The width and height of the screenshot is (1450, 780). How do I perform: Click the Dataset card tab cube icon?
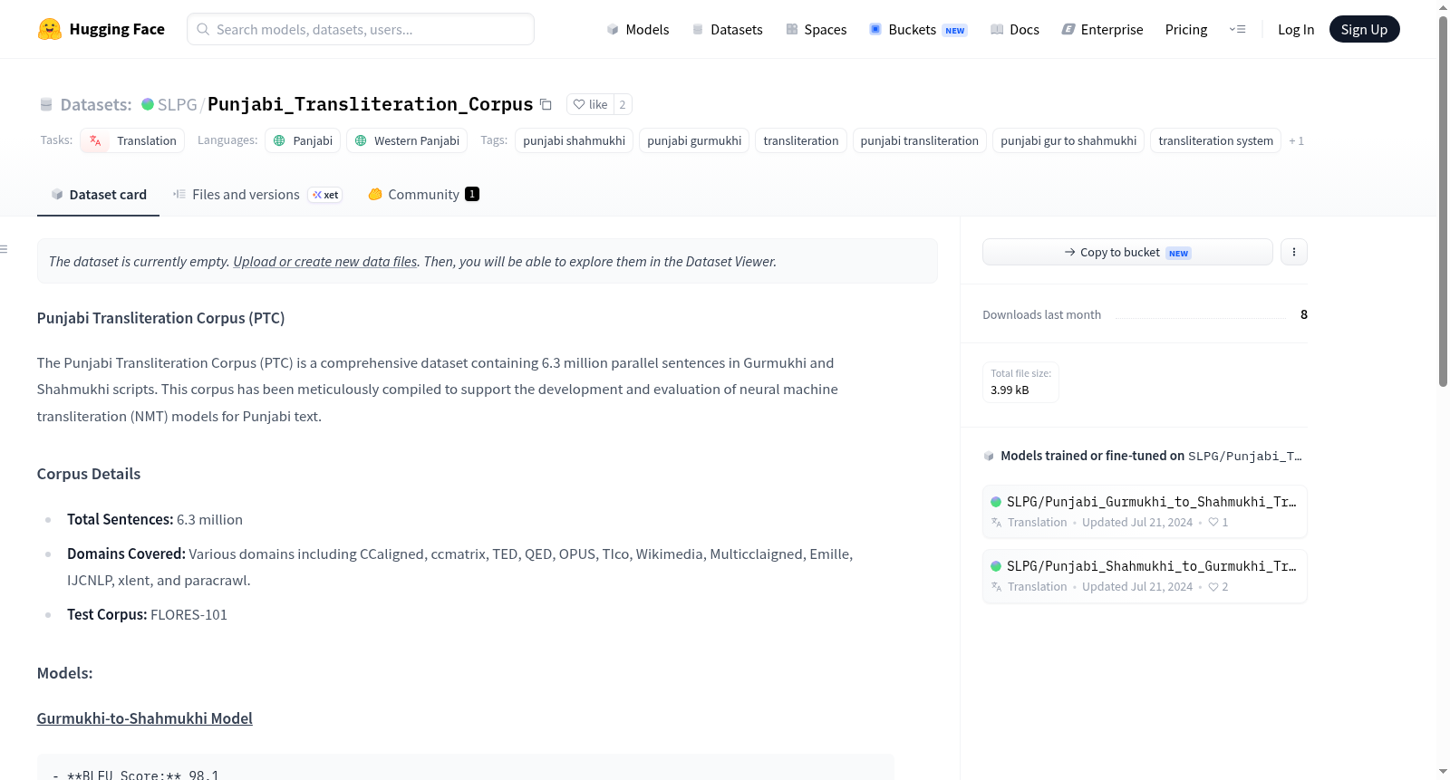pyautogui.click(x=57, y=194)
